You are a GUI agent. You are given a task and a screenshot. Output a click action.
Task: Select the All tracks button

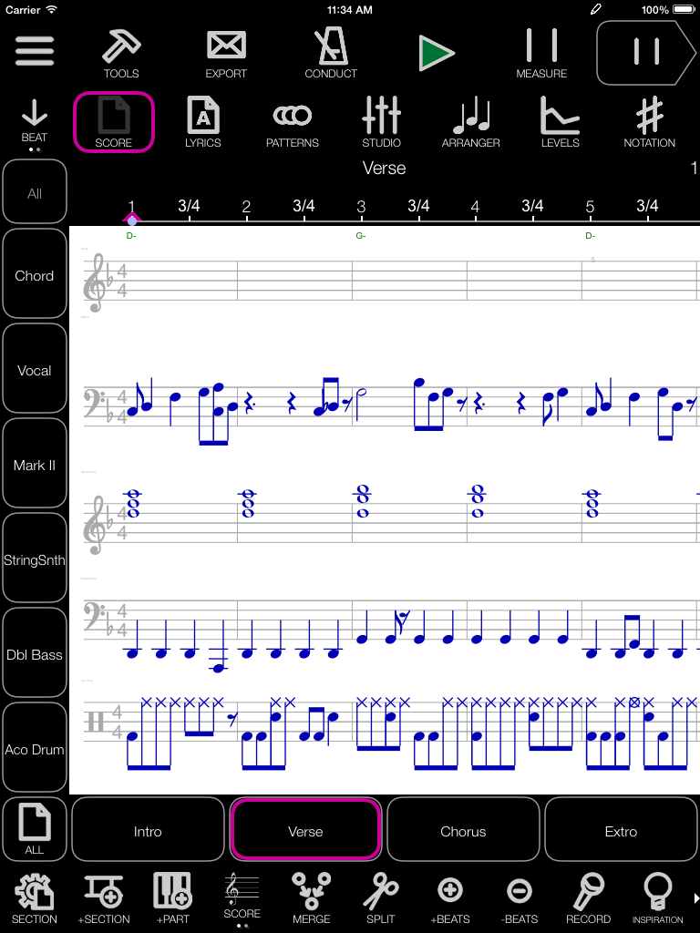[35, 191]
